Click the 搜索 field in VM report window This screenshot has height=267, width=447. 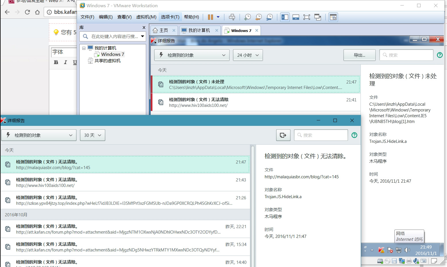[406, 55]
